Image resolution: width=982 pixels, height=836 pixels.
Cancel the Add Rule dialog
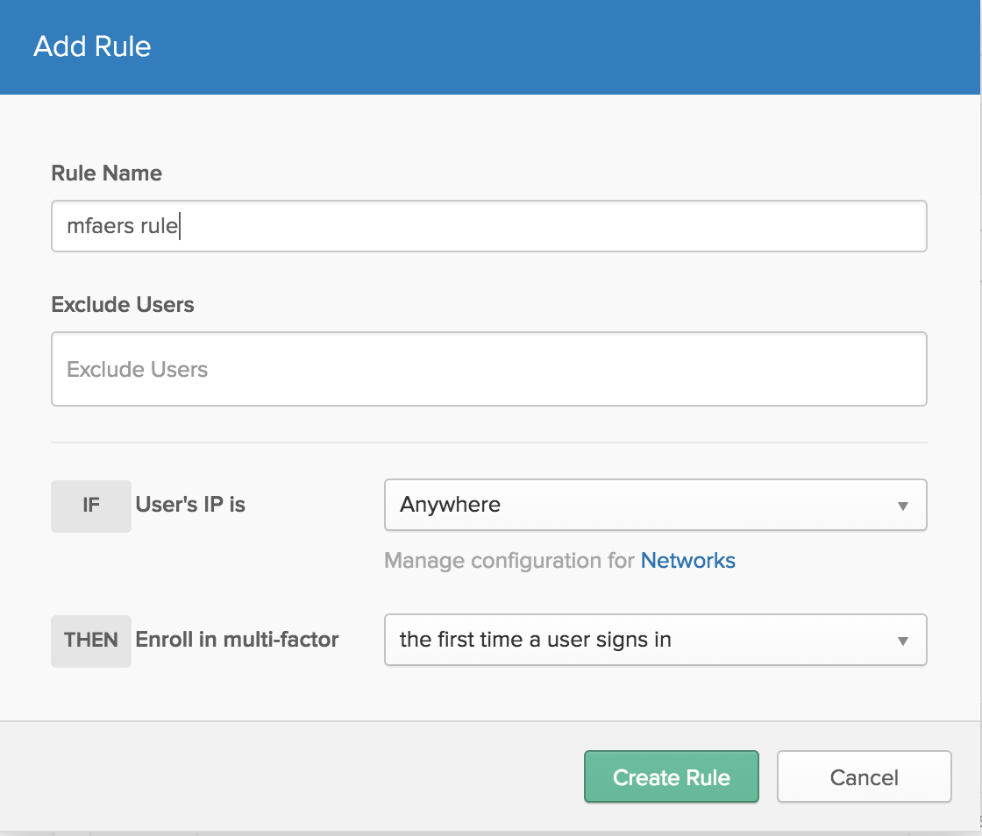click(x=864, y=777)
